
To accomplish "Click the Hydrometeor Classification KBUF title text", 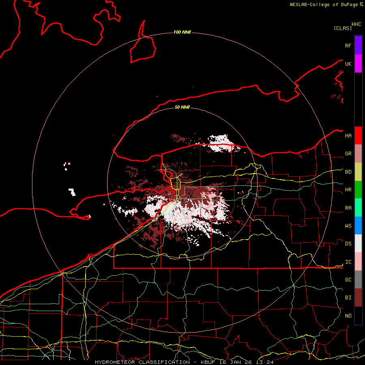I will click(x=184, y=362).
